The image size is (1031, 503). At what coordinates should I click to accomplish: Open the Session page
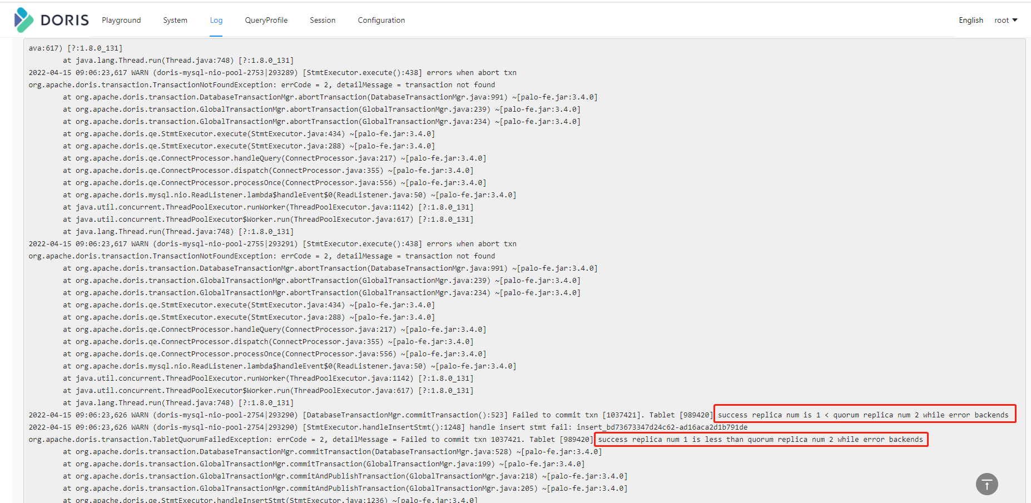pos(323,20)
